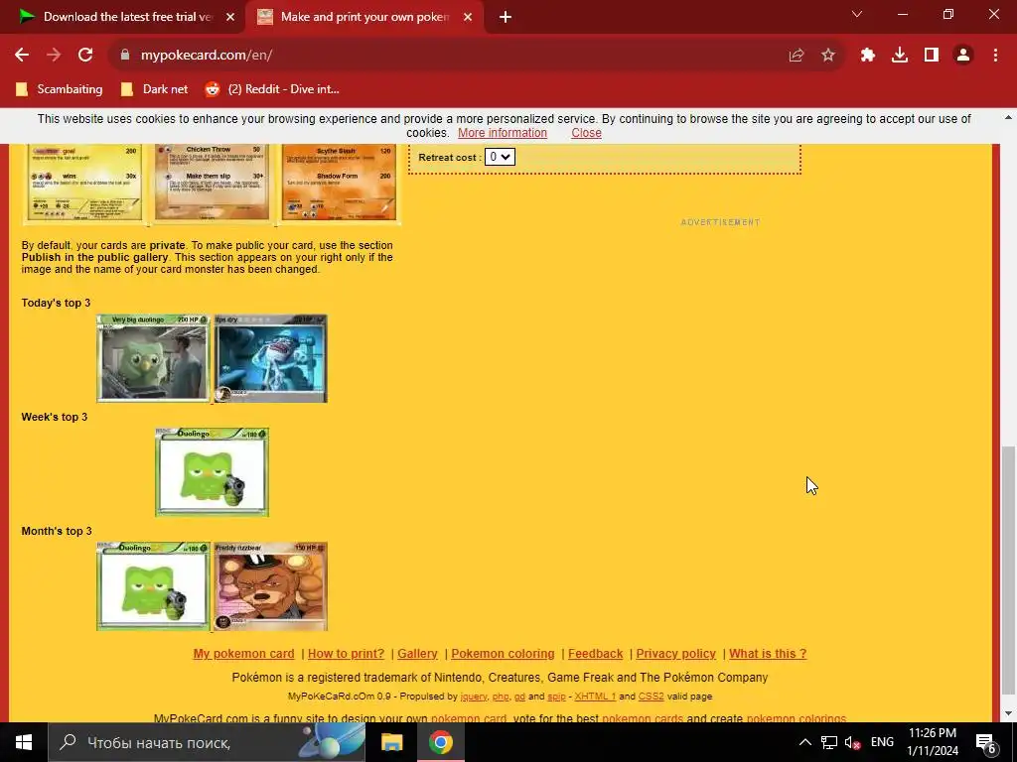Open the 'Freddy fizzbear' card thumbnail
Image resolution: width=1017 pixels, height=762 pixels.
[x=271, y=586]
